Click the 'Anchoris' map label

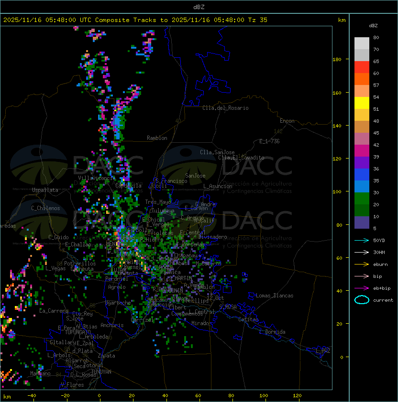(112, 325)
